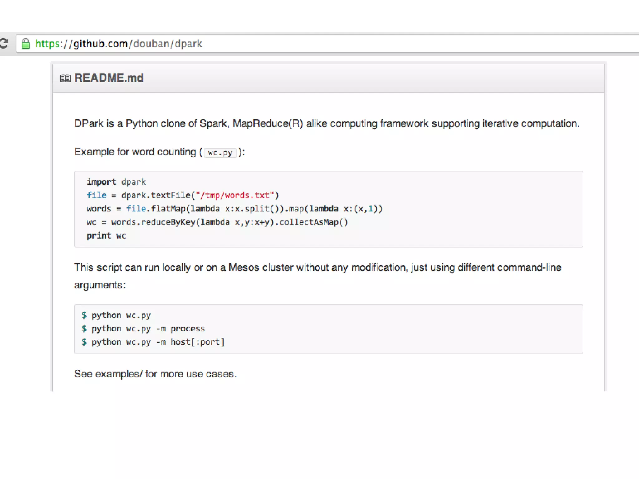Click 'See examples/ for more use cases' text

click(155, 374)
